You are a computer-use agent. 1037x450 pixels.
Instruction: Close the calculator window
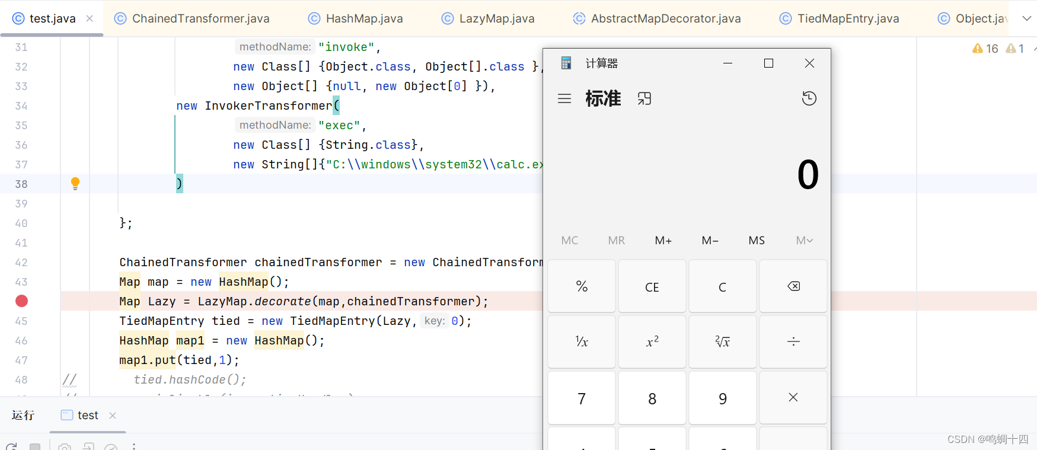point(809,63)
